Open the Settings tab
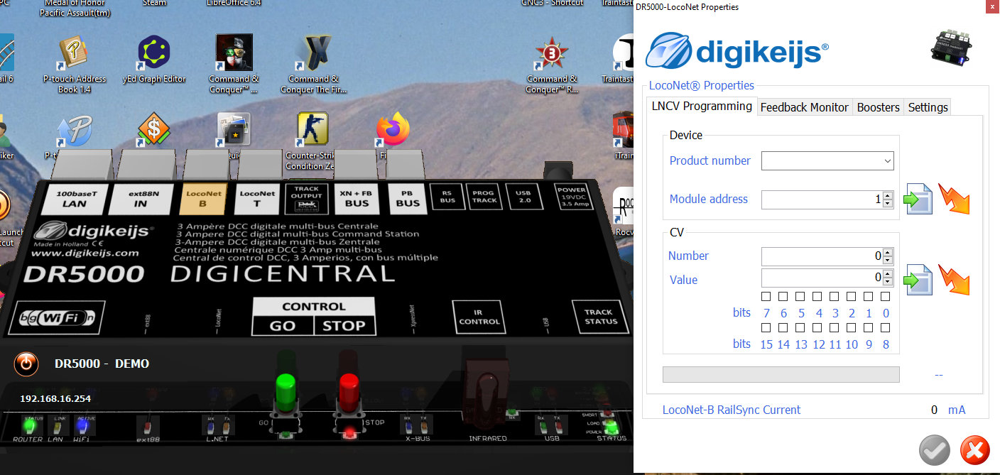1000x475 pixels. coord(928,107)
